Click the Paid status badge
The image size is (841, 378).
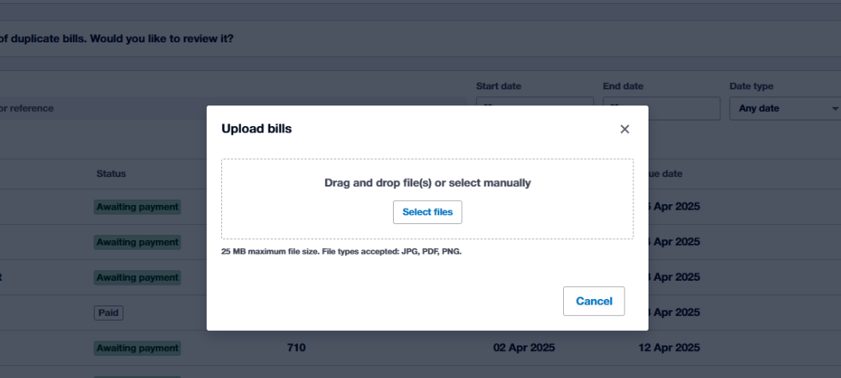109,313
